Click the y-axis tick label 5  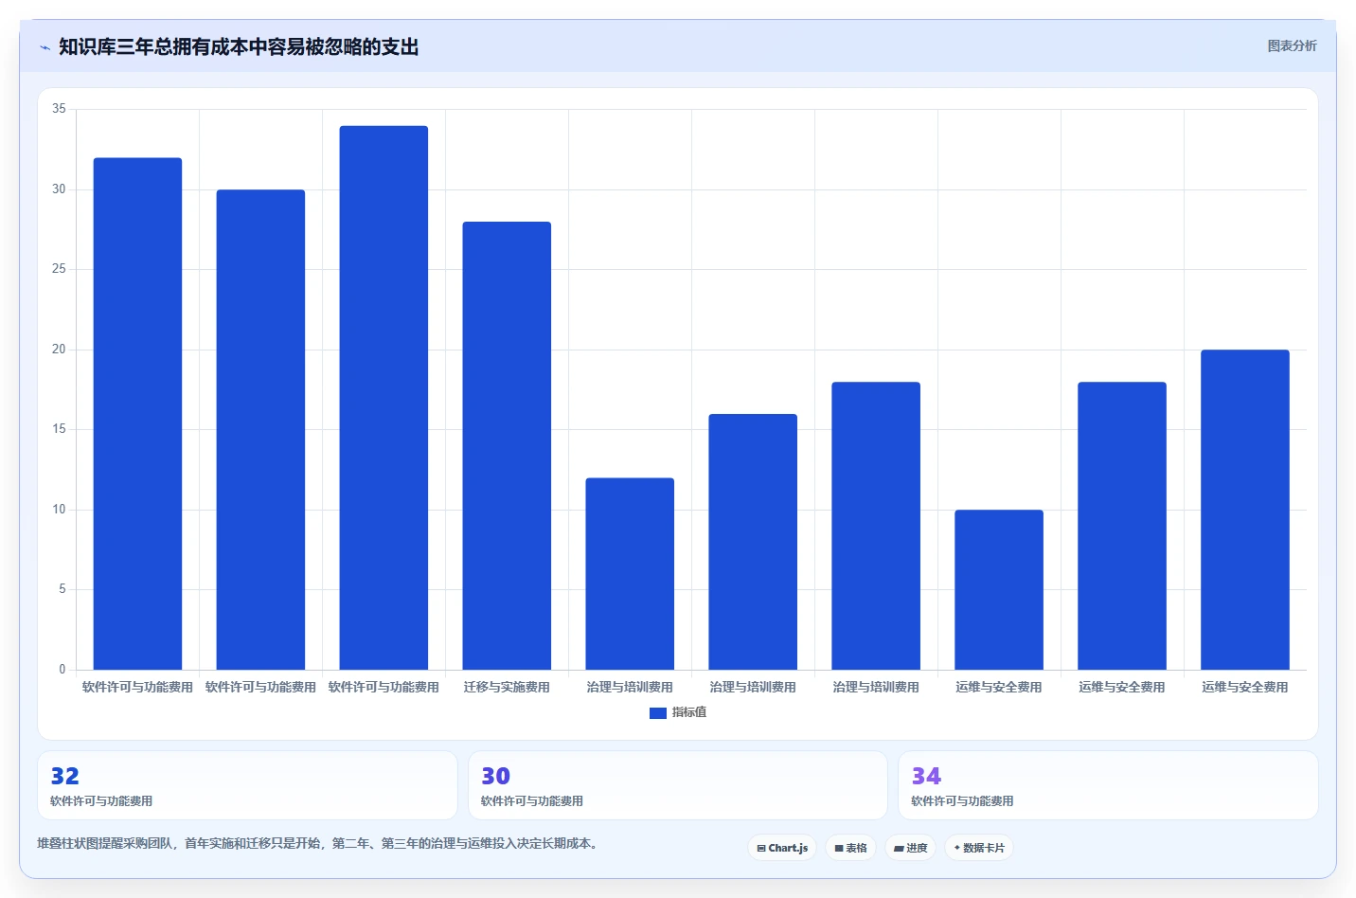click(62, 589)
